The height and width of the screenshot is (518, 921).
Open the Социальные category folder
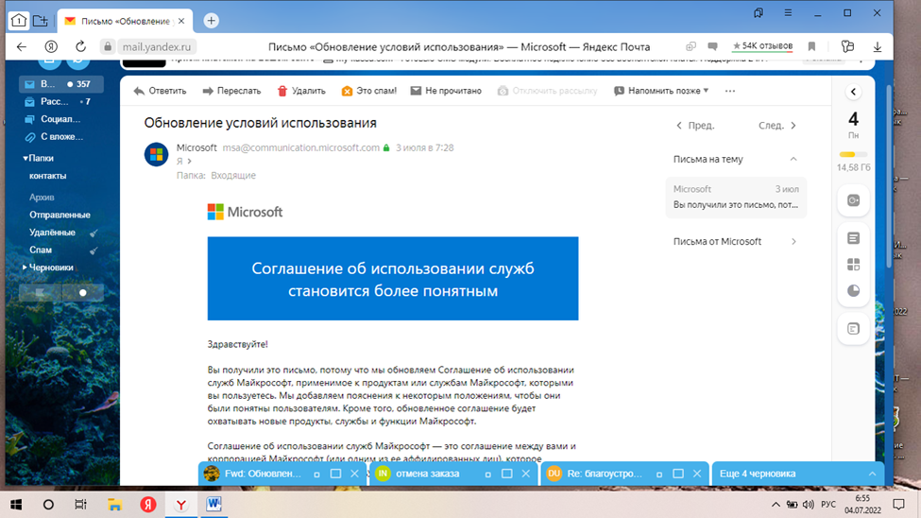[61, 119]
